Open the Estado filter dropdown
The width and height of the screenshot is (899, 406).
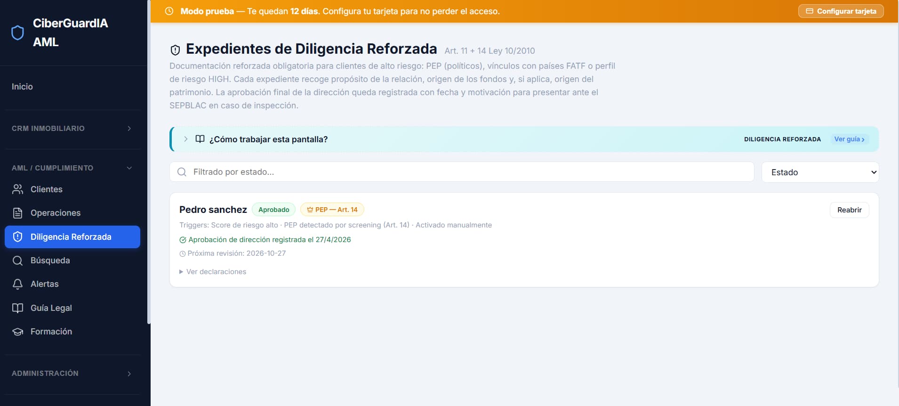pos(820,172)
